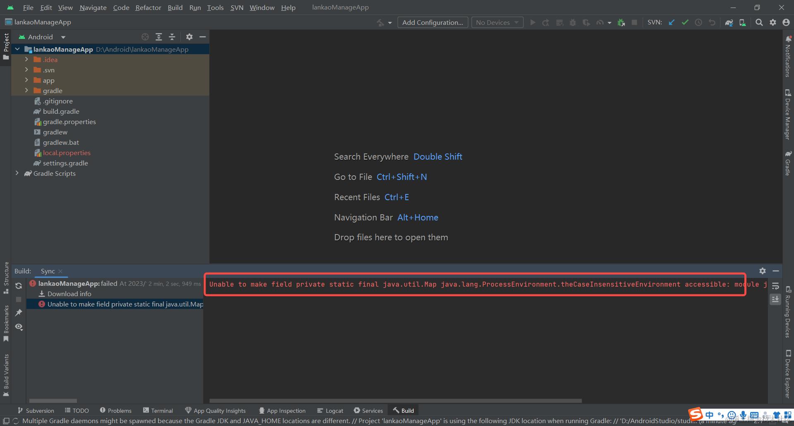Toggle the Gradle sidebar tool window
Screen dimensions: 794x426
788,163
